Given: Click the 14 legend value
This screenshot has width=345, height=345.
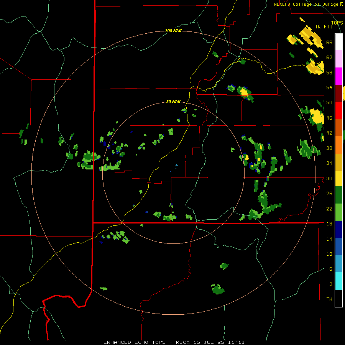Looking at the screenshot, I should point(329,239).
